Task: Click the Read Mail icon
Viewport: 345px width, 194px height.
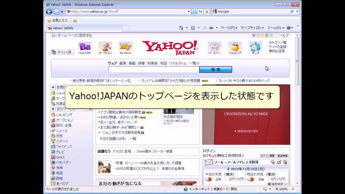Action: [x=204, y=28]
